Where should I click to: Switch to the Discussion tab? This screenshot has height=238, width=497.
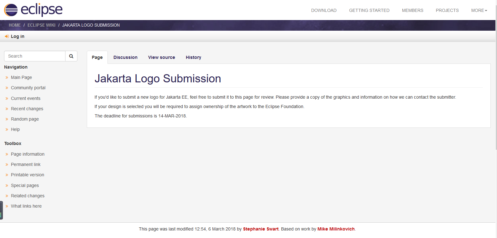[x=125, y=57]
